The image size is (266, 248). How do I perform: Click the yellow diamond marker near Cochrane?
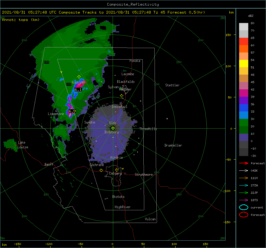tap(101, 170)
